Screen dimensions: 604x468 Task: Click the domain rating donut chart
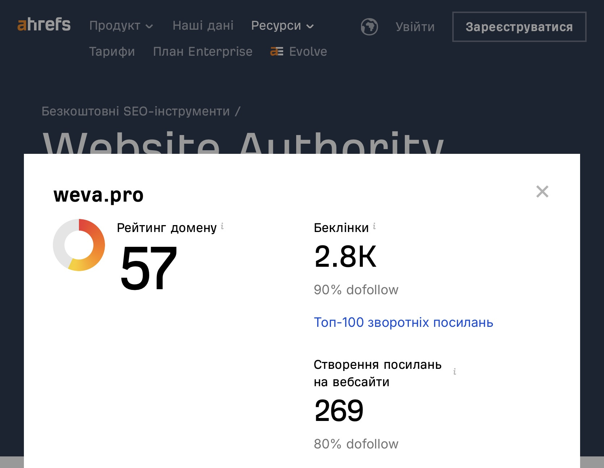coord(79,245)
